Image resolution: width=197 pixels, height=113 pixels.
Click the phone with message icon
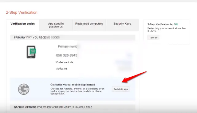coord(31,52)
